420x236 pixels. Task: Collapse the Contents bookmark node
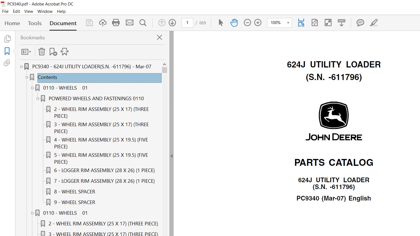[27, 77]
